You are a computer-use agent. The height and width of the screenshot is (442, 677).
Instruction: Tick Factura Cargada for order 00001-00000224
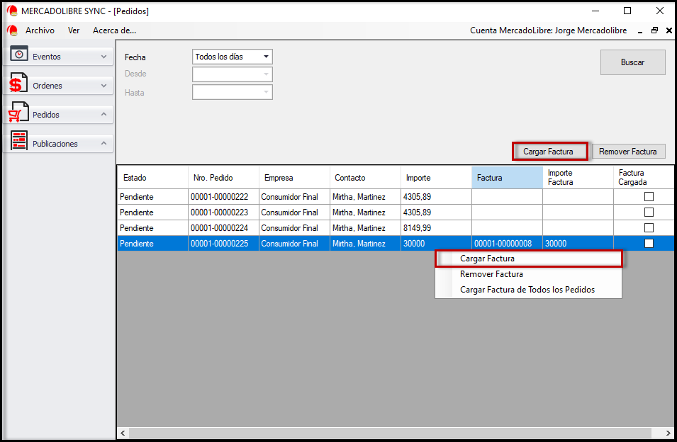click(649, 227)
